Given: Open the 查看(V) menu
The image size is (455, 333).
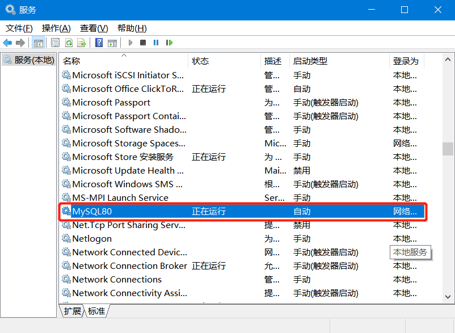Looking at the screenshot, I should coord(94,28).
